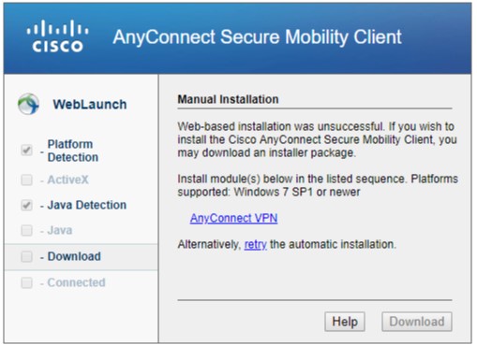Select the Java Detection step label
Image resolution: width=477 pixels, height=345 pixels.
[x=87, y=205]
